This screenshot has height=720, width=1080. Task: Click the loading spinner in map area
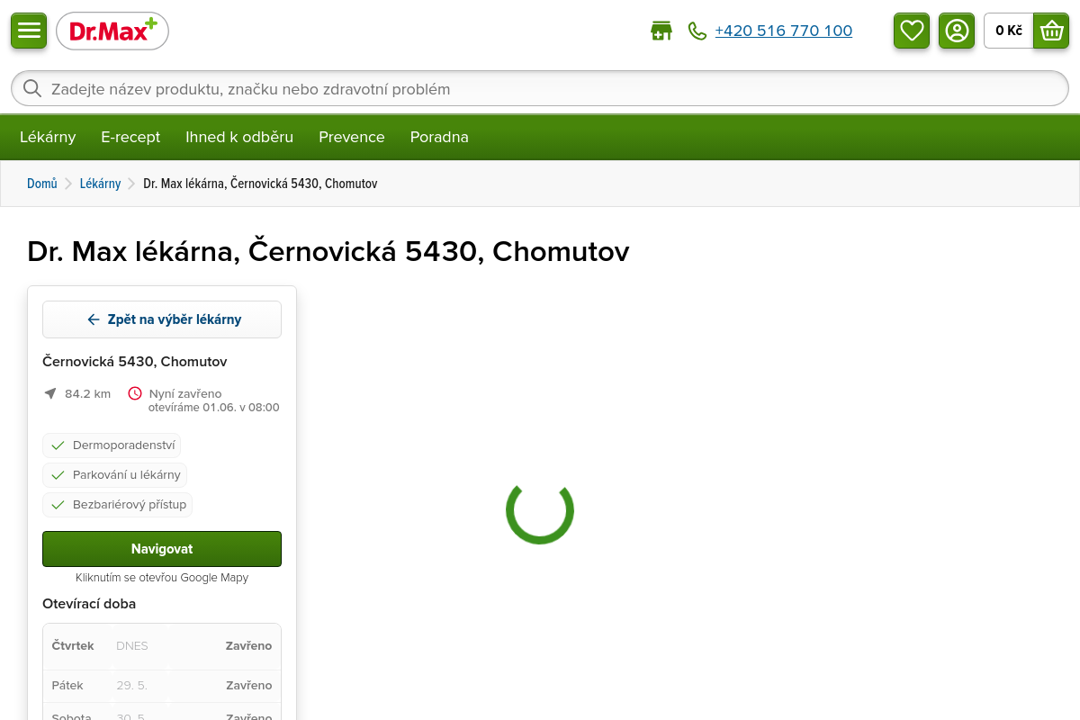point(540,510)
